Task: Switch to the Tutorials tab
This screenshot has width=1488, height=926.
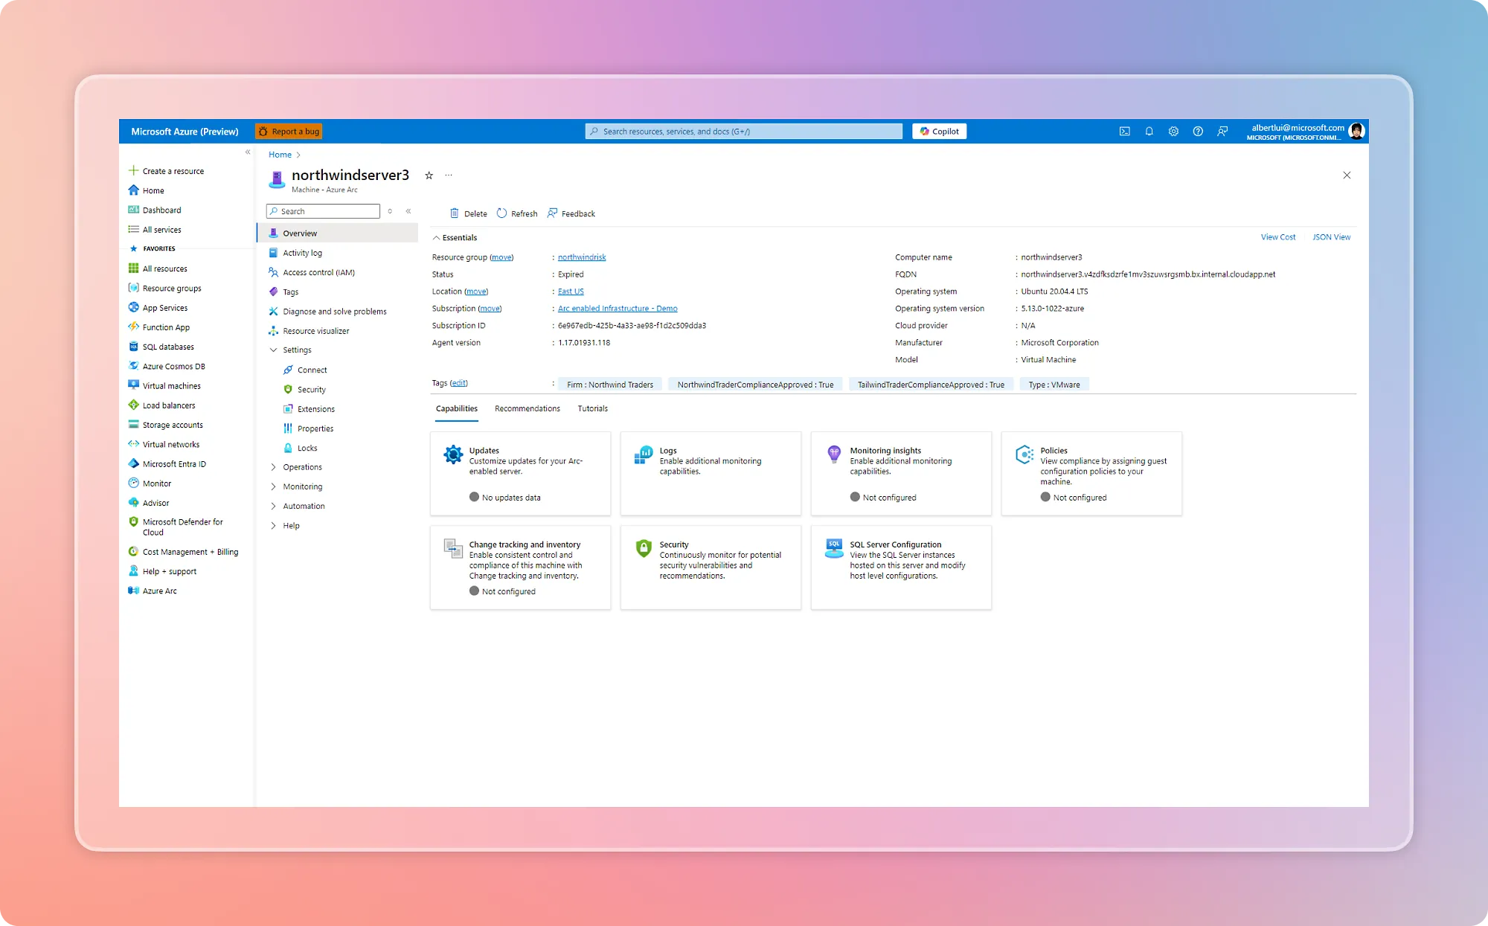Action: pos(592,408)
